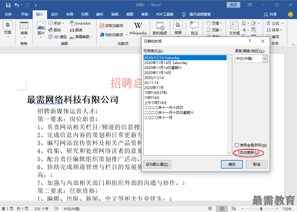The width and height of the screenshot is (297, 212).
Task: Open the Symbol (符号) button
Action: pos(274,30)
